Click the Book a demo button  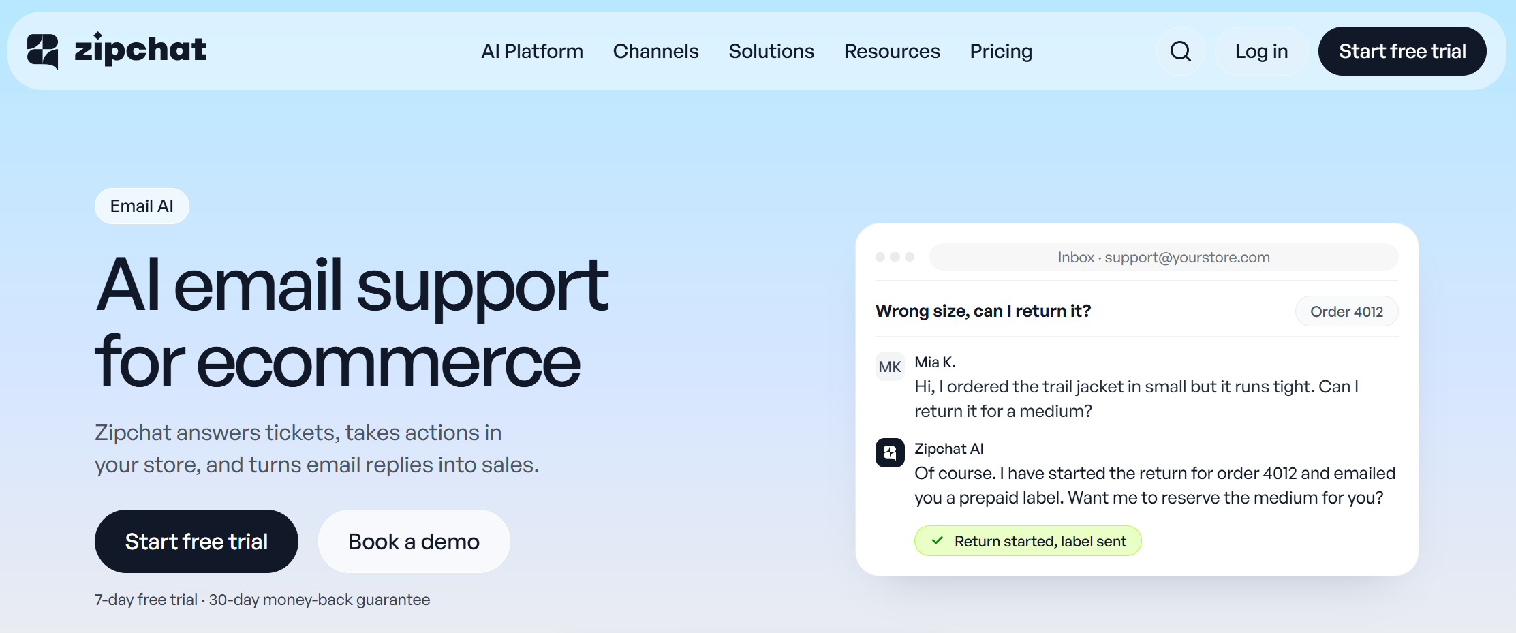pos(414,541)
